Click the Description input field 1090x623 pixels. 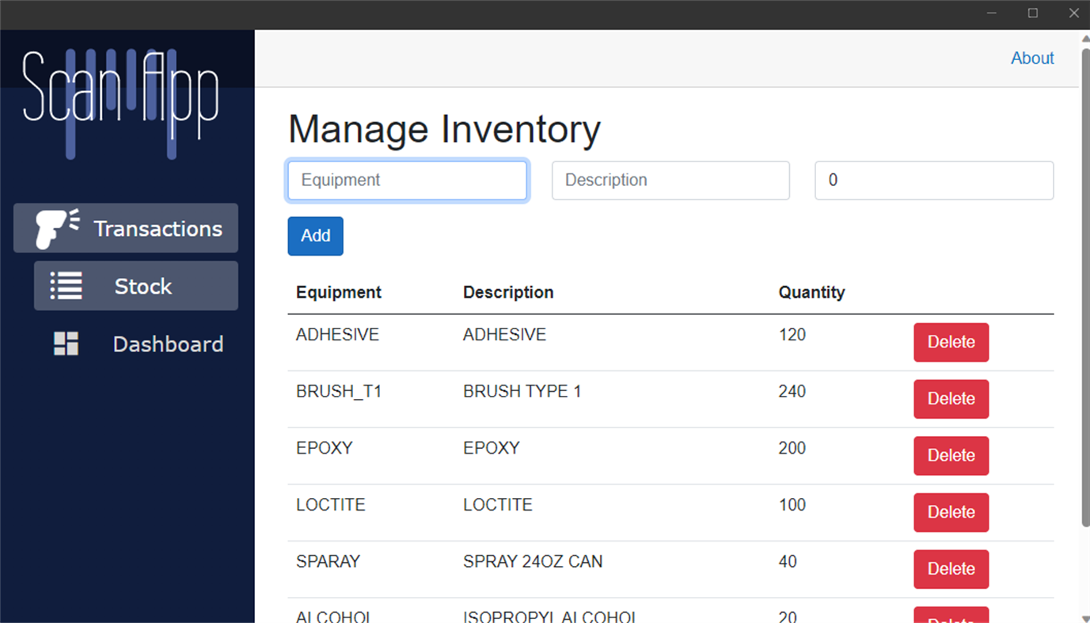[670, 180]
